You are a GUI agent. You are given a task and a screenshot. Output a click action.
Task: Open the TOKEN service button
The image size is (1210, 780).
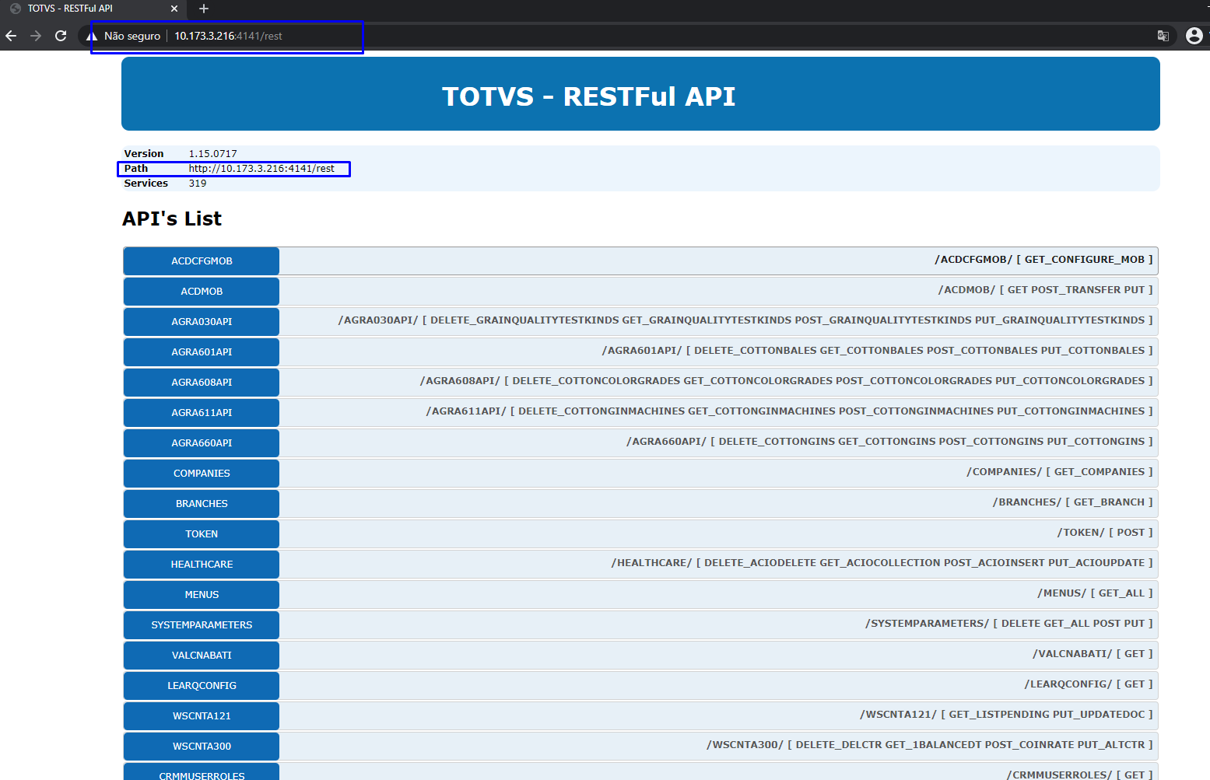click(x=202, y=534)
